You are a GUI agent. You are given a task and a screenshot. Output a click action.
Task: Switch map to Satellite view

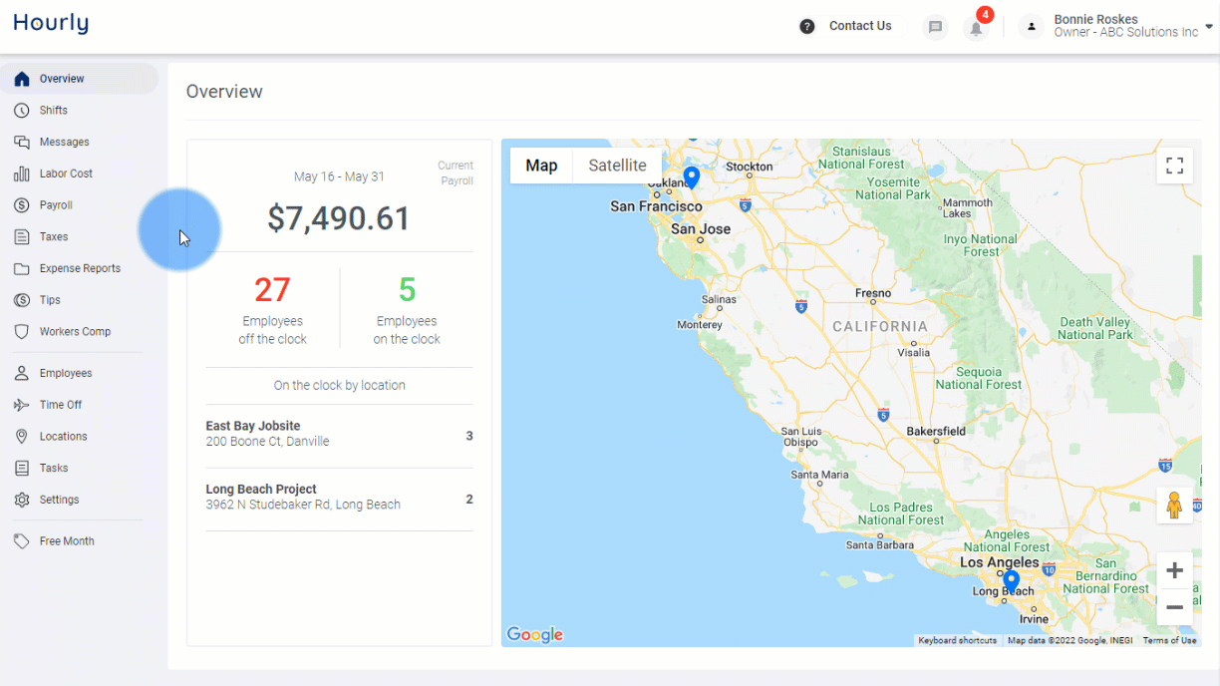click(x=617, y=166)
